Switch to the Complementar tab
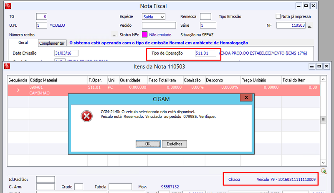Viewport: 334px width, 193px height. [x=52, y=43]
